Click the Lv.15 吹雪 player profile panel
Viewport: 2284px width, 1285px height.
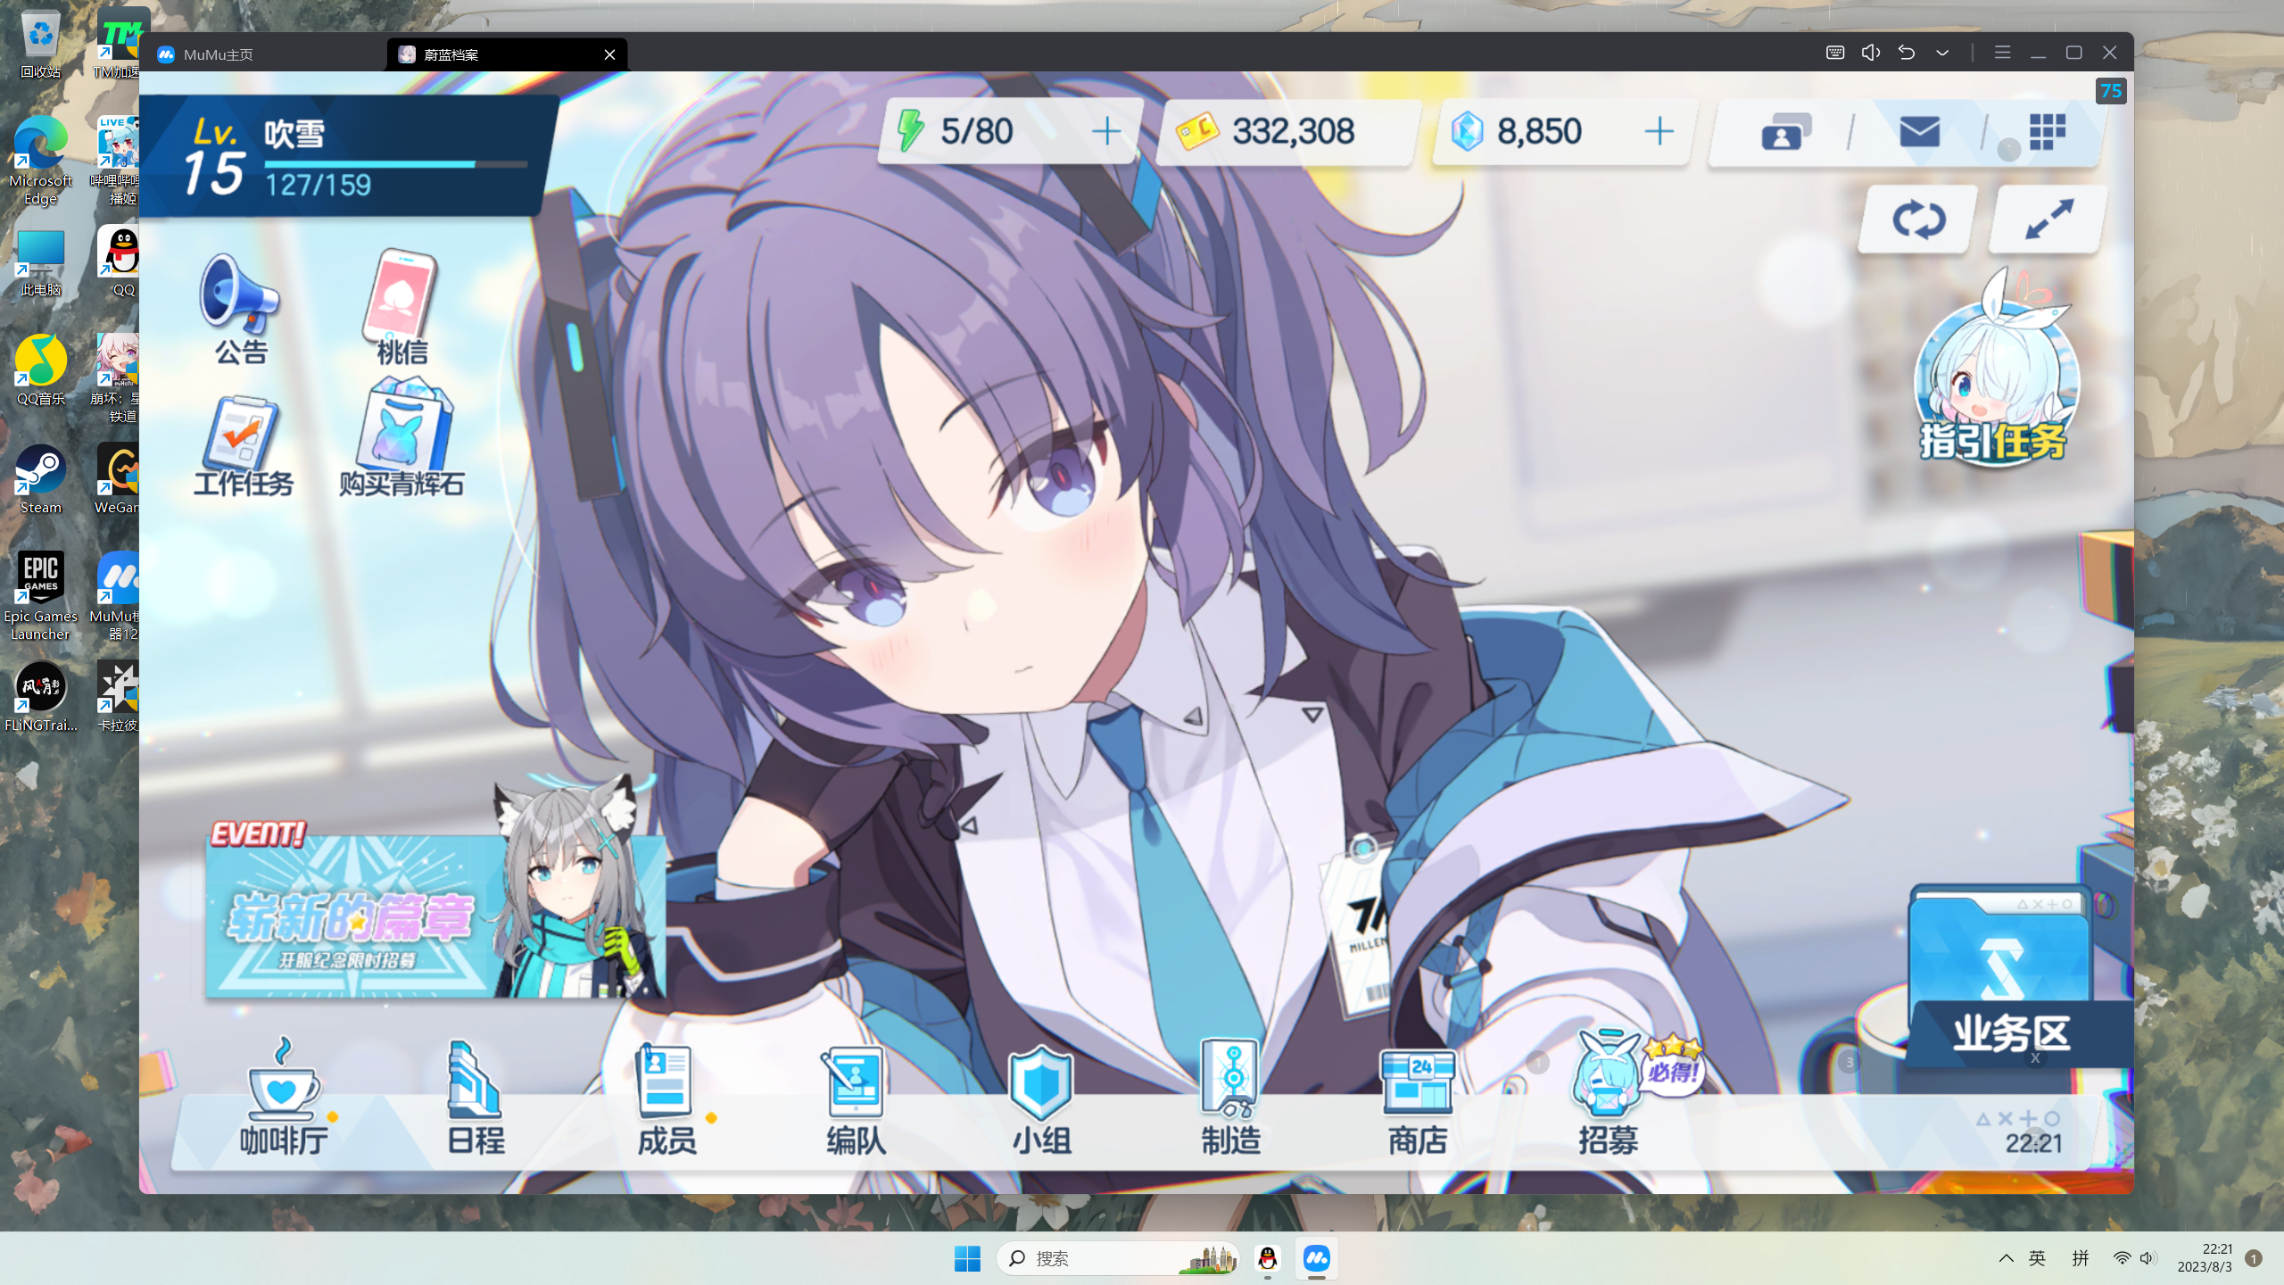(x=348, y=156)
